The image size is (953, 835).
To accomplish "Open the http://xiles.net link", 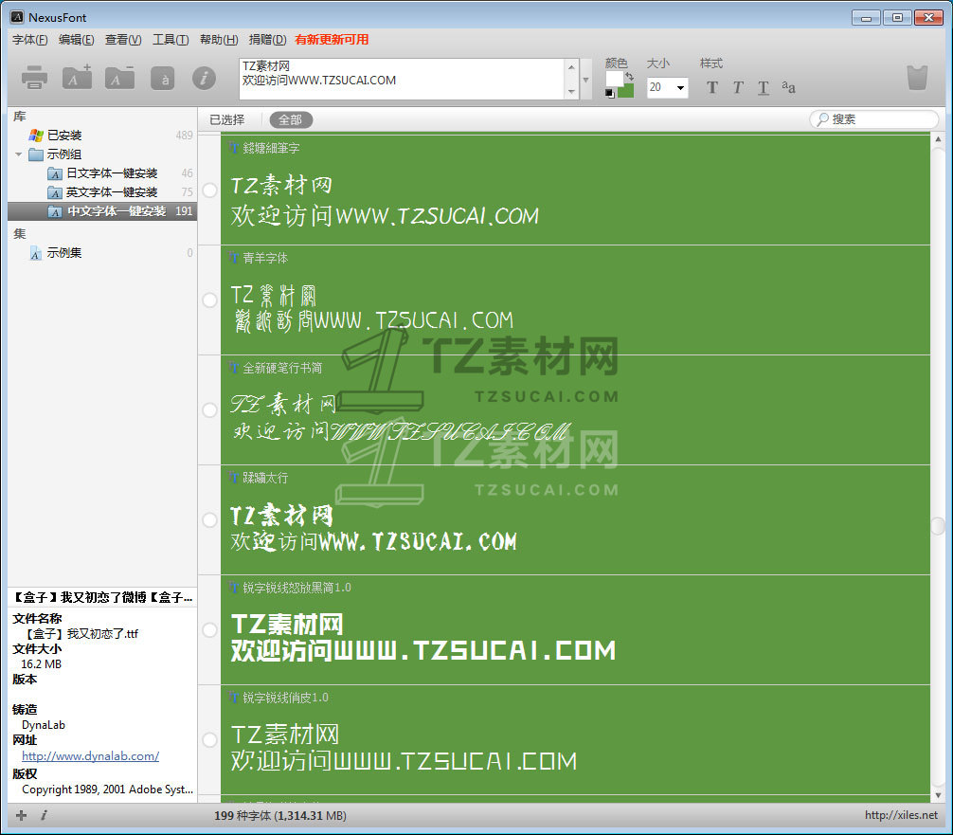I will (901, 815).
